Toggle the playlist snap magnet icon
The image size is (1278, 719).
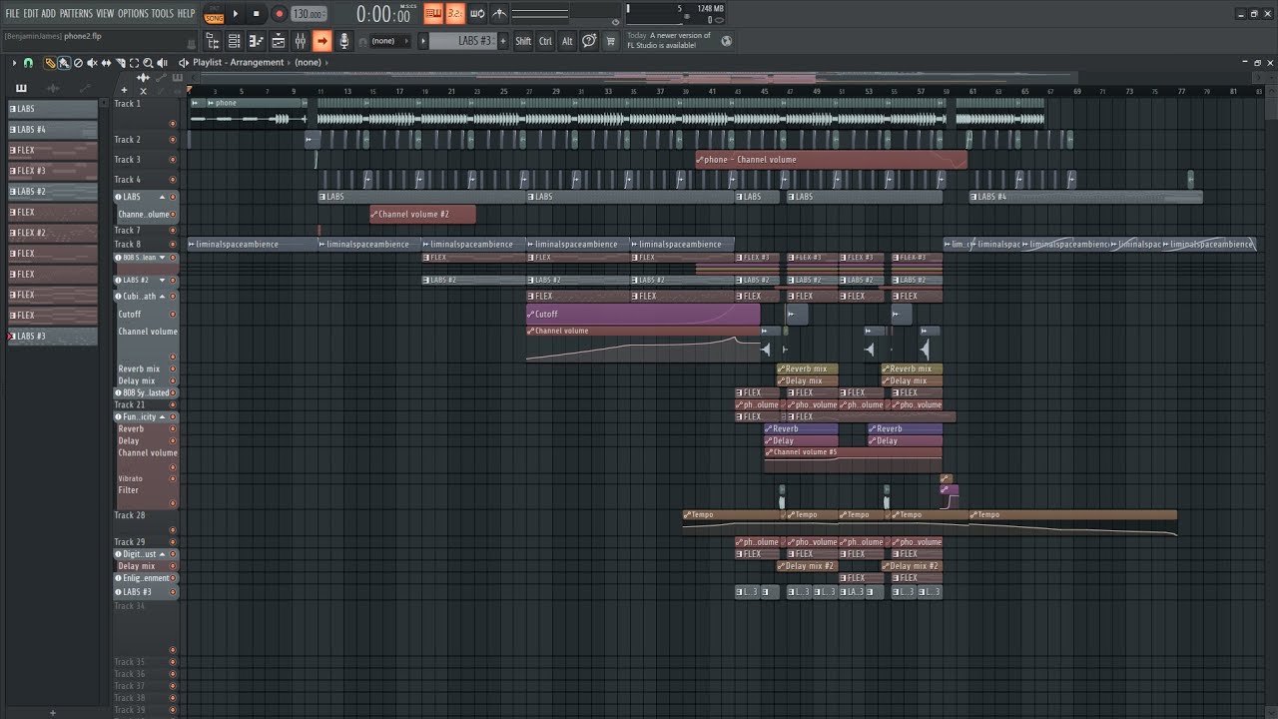[x=28, y=63]
